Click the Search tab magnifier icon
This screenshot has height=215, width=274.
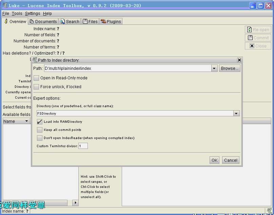tap(62, 21)
